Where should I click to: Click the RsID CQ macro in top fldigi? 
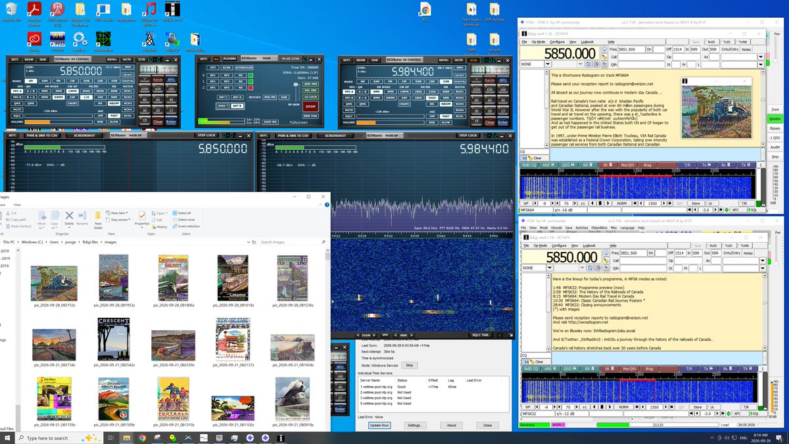529,165
